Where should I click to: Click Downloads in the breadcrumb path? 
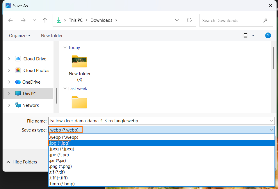[x=101, y=20]
